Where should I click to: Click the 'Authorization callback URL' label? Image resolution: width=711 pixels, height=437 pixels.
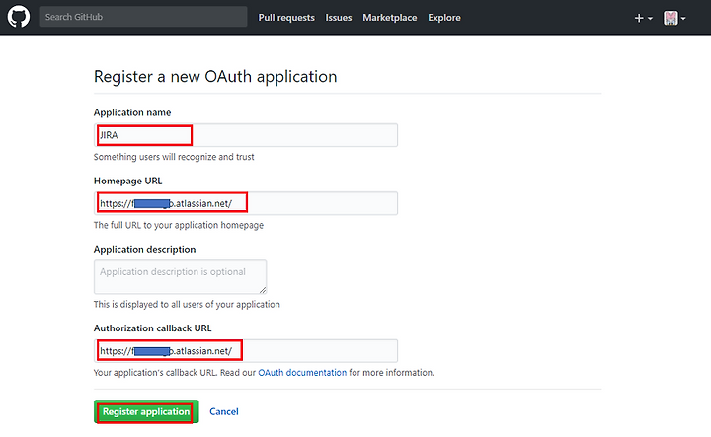click(x=152, y=328)
